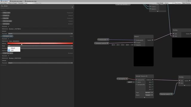Screen dimensions: 191x107
Task: Open the Sample Texture 2D Type dropdown
Action: pos(149,92)
